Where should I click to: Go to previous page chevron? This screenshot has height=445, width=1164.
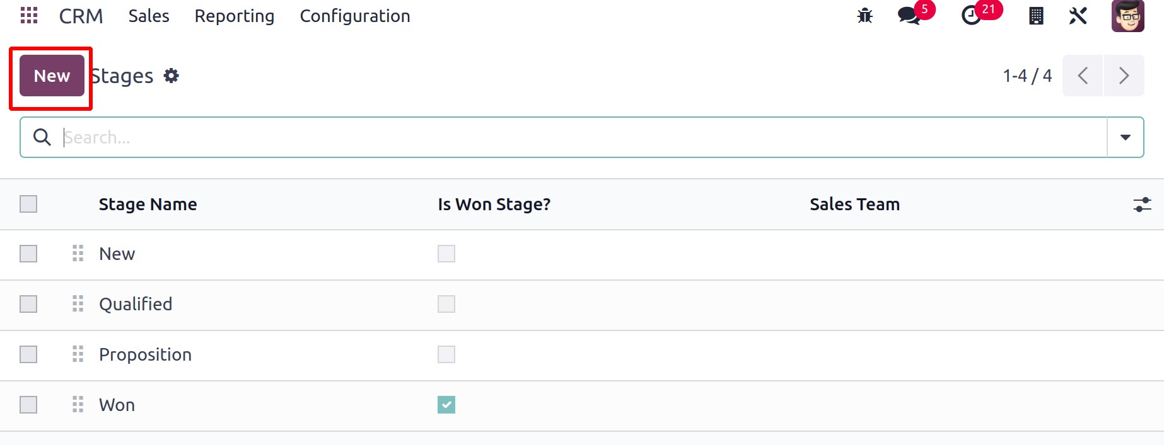click(1083, 76)
